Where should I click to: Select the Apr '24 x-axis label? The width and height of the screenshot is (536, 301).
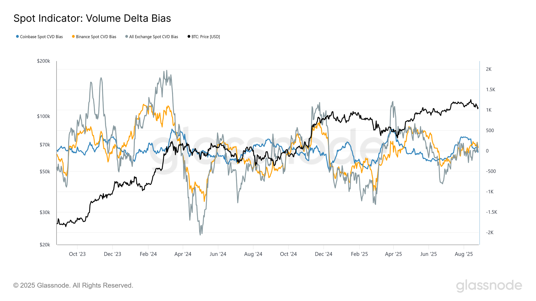[x=183, y=254]
